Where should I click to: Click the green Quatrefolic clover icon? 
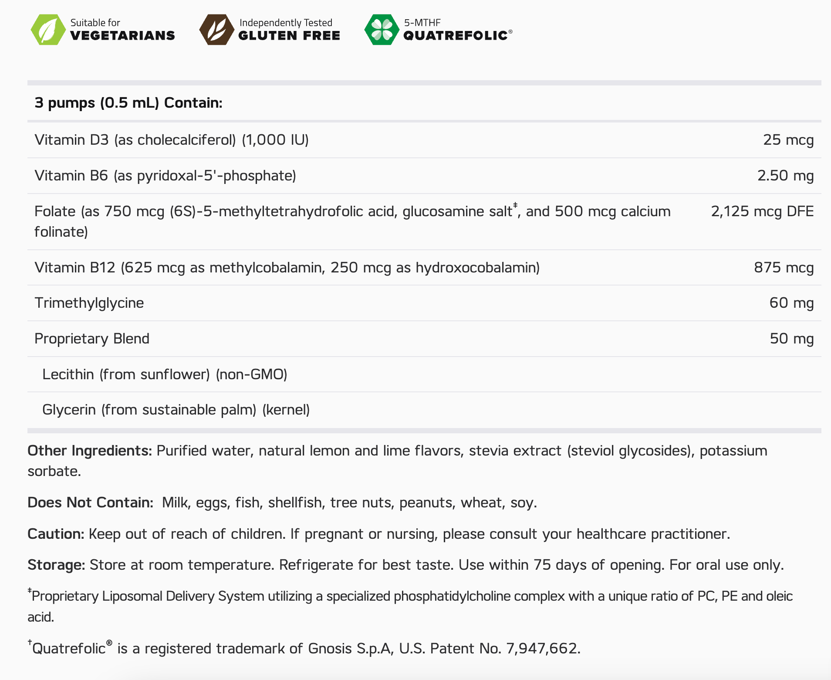382,30
